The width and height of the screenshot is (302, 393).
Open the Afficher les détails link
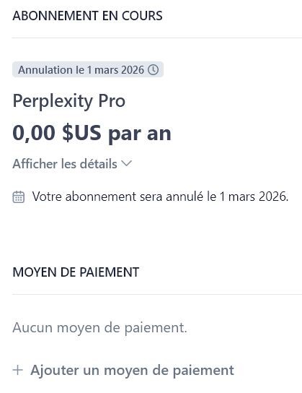[72, 164]
